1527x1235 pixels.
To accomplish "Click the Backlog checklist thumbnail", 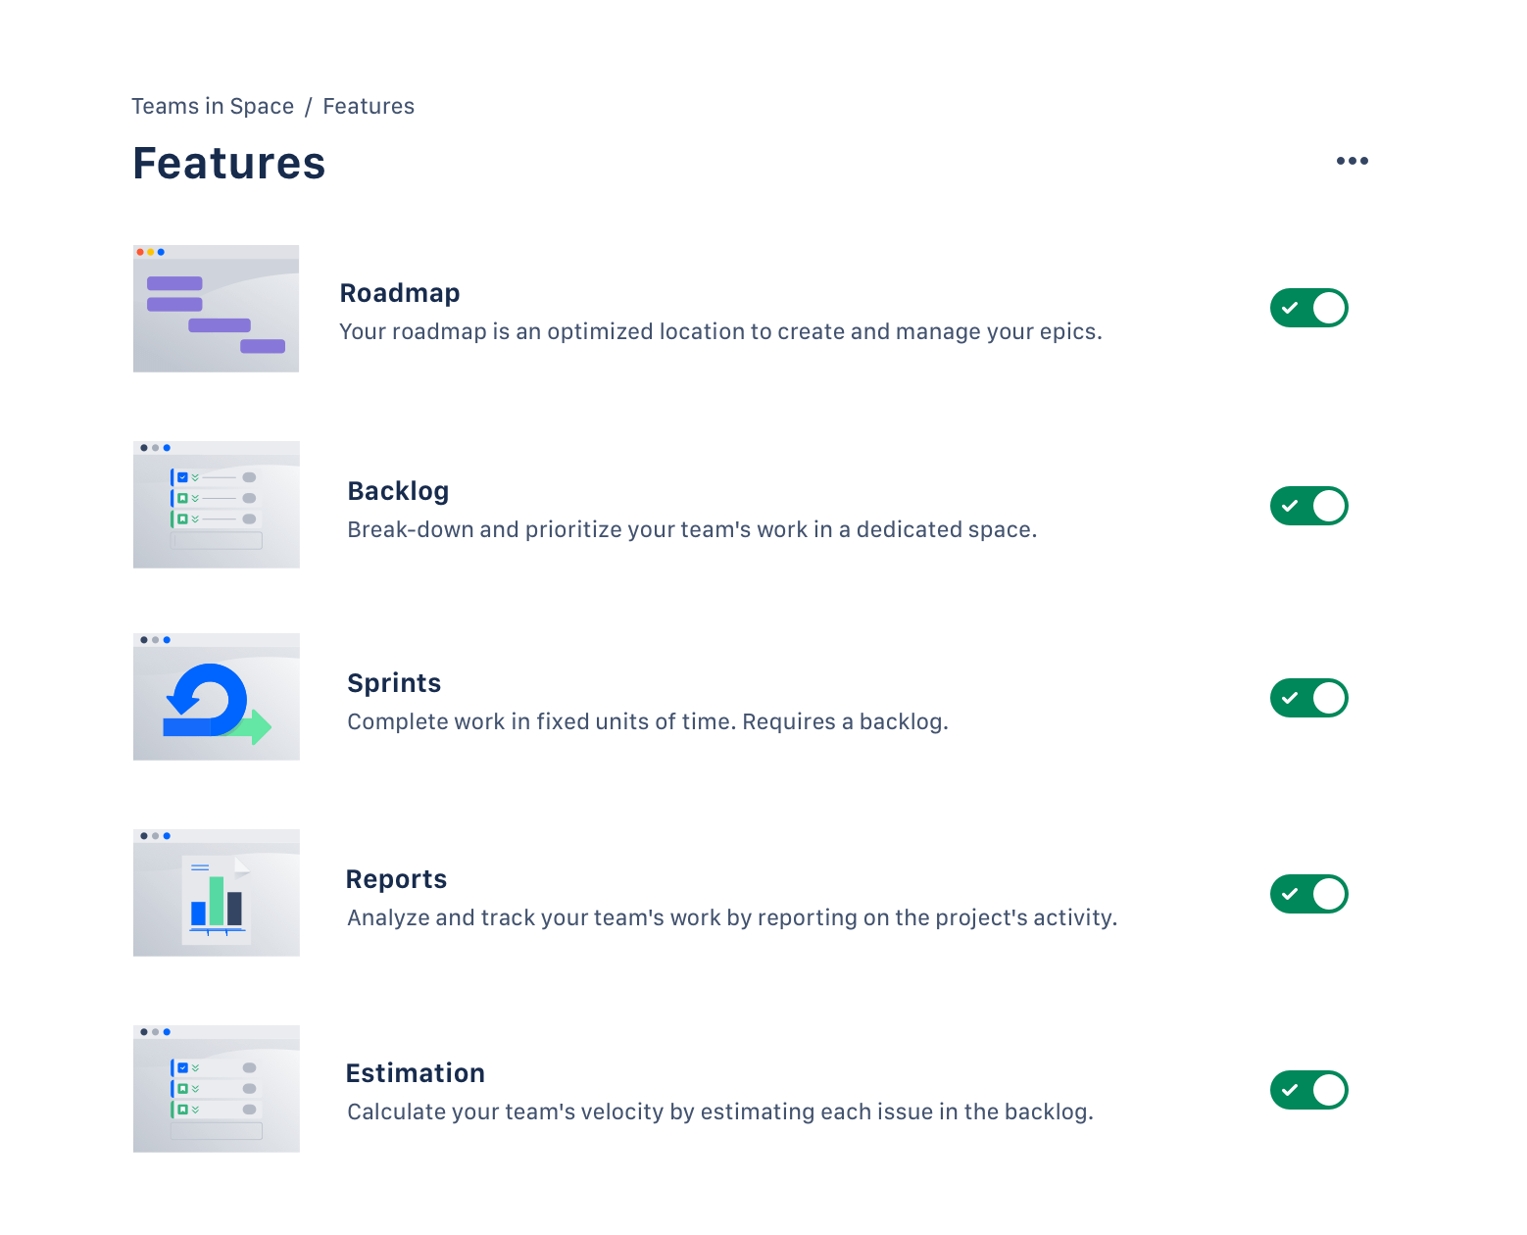I will point(216,505).
